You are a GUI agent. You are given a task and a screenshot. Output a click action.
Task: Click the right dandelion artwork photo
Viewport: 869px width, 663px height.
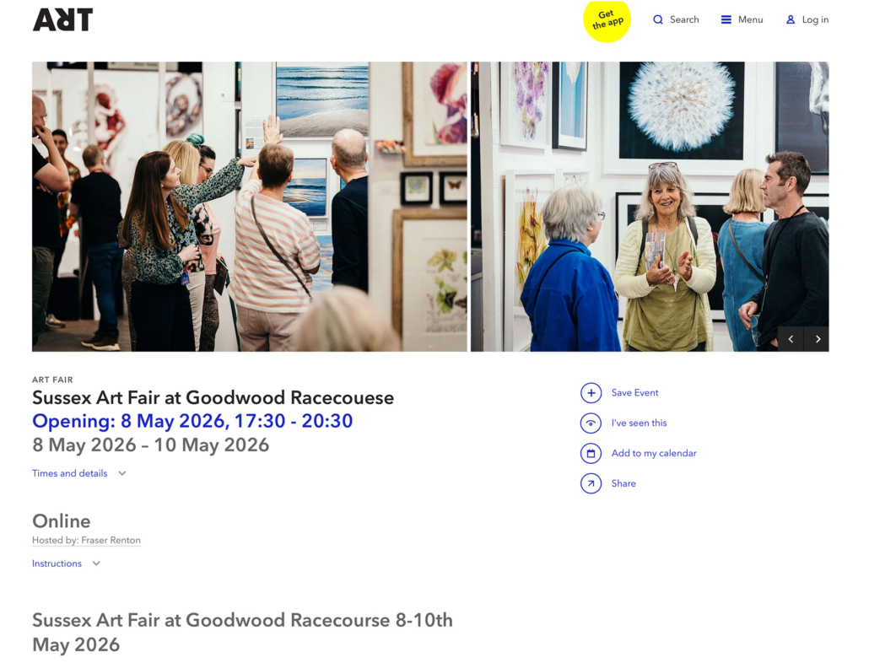coord(650,207)
